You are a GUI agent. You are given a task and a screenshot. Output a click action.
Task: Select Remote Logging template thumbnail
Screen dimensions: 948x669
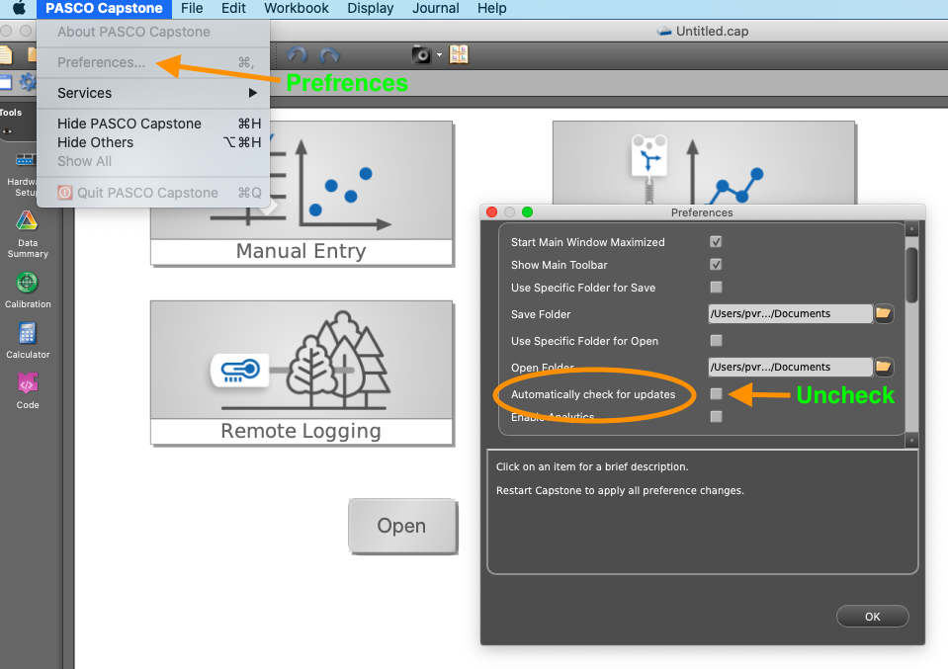coord(302,373)
